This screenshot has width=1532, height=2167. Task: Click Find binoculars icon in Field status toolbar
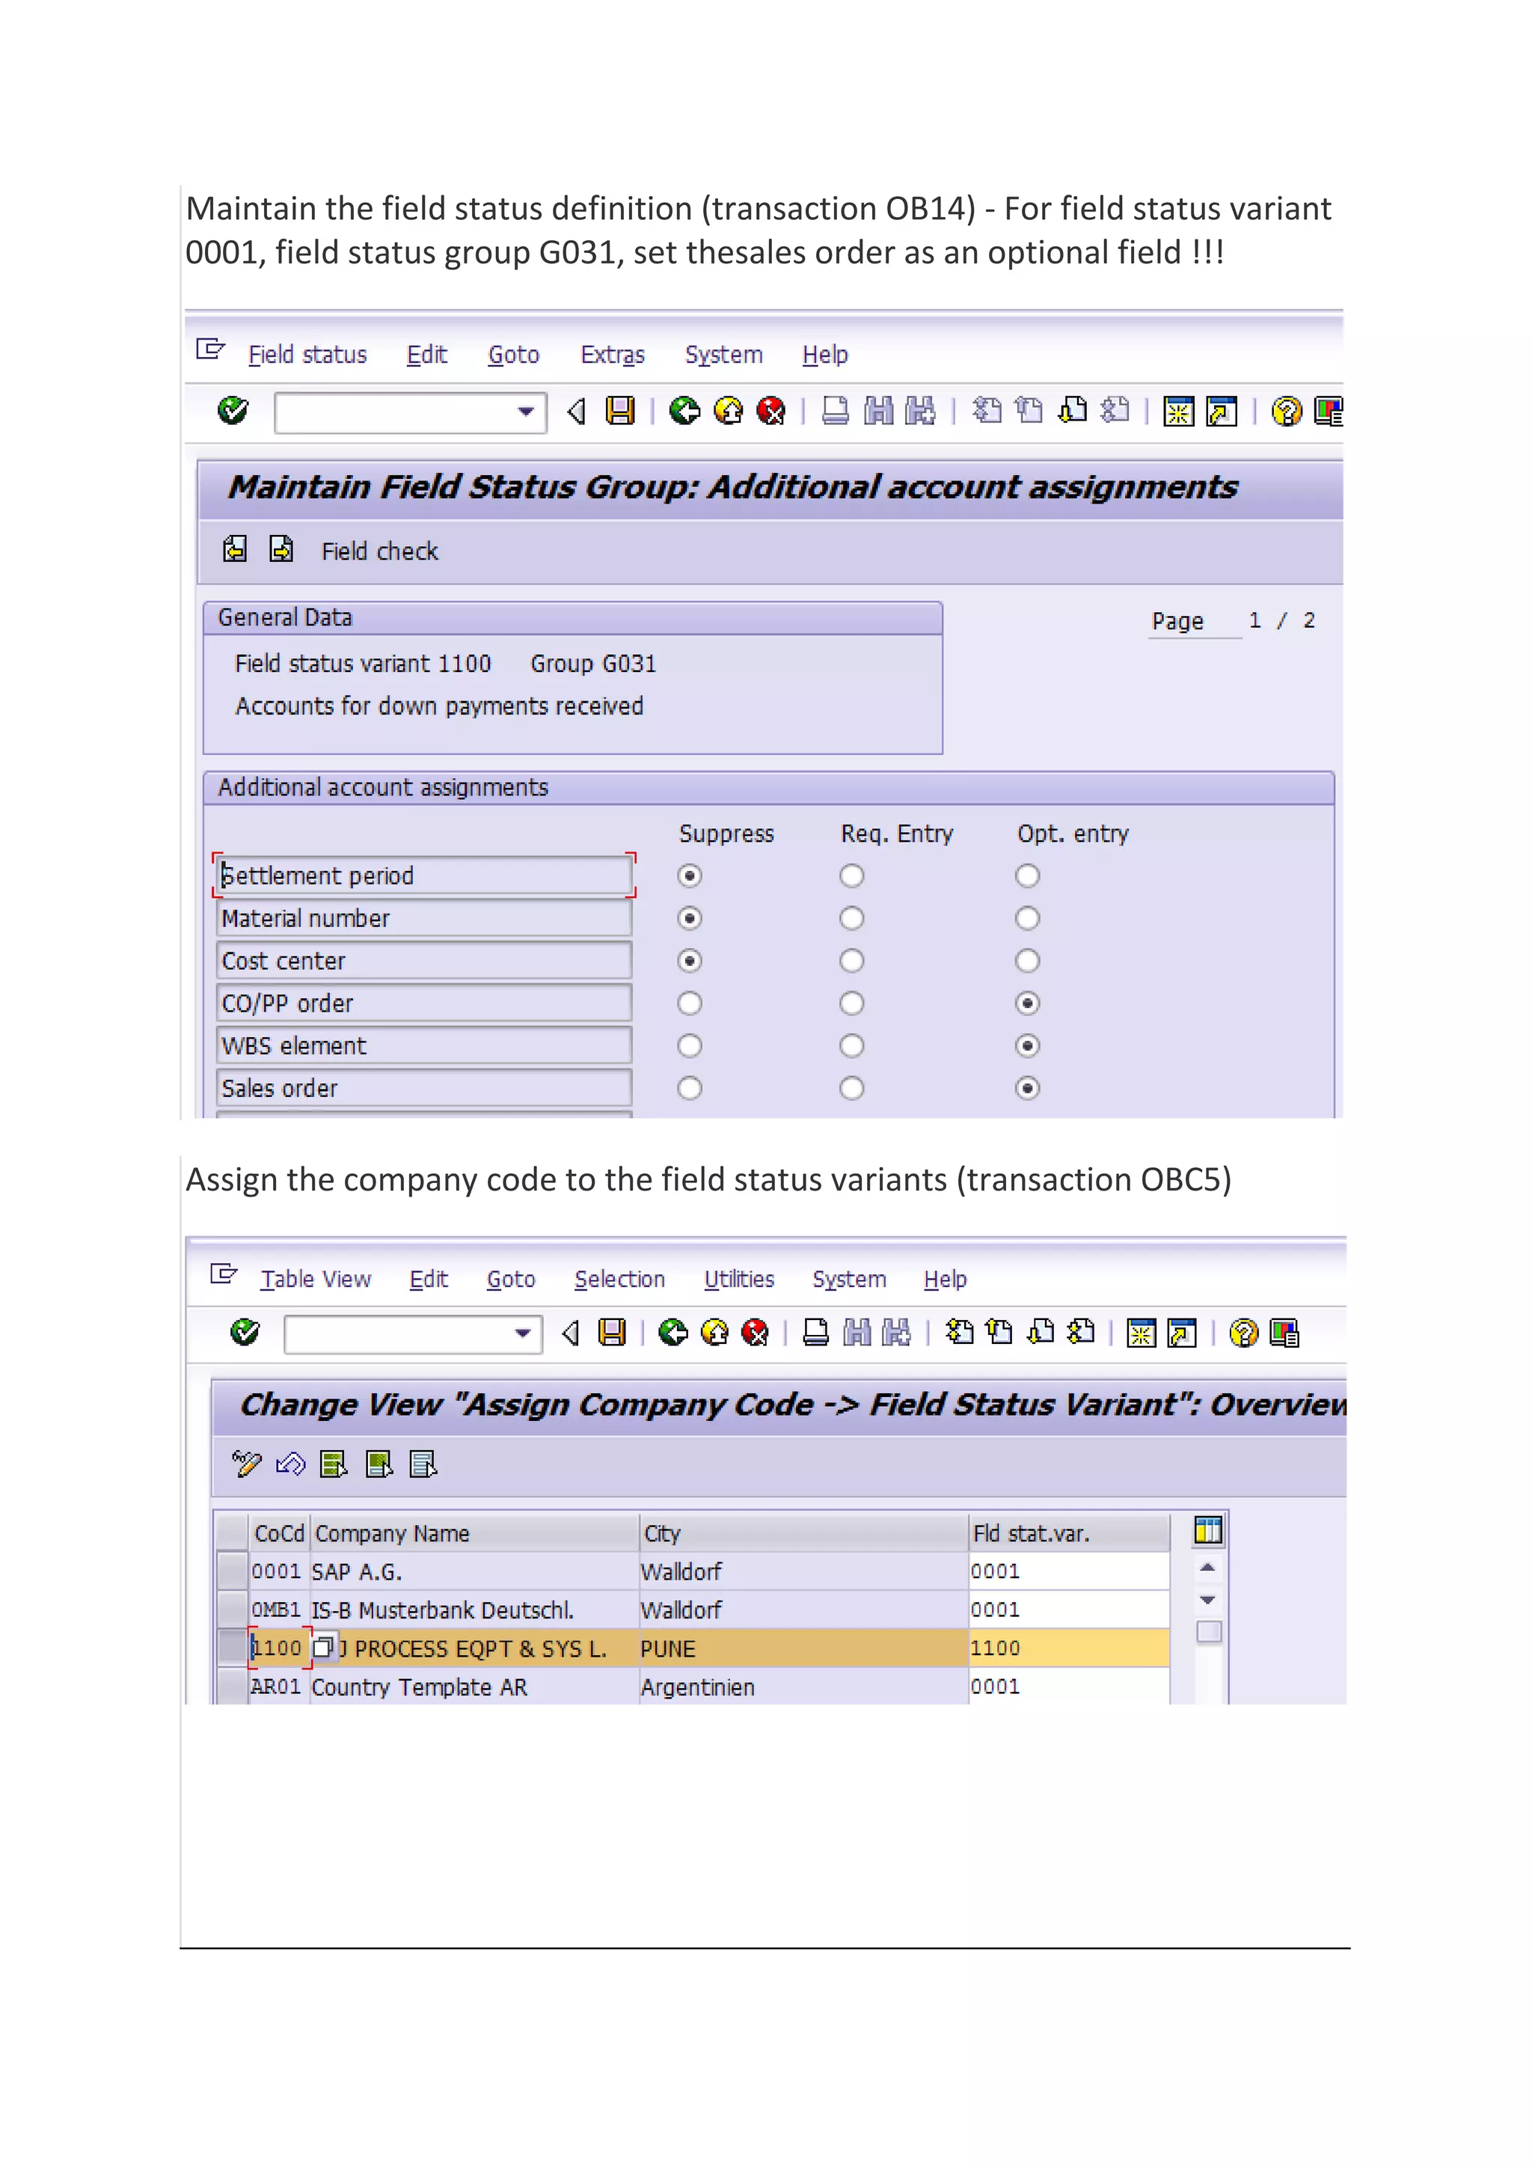[x=878, y=411]
